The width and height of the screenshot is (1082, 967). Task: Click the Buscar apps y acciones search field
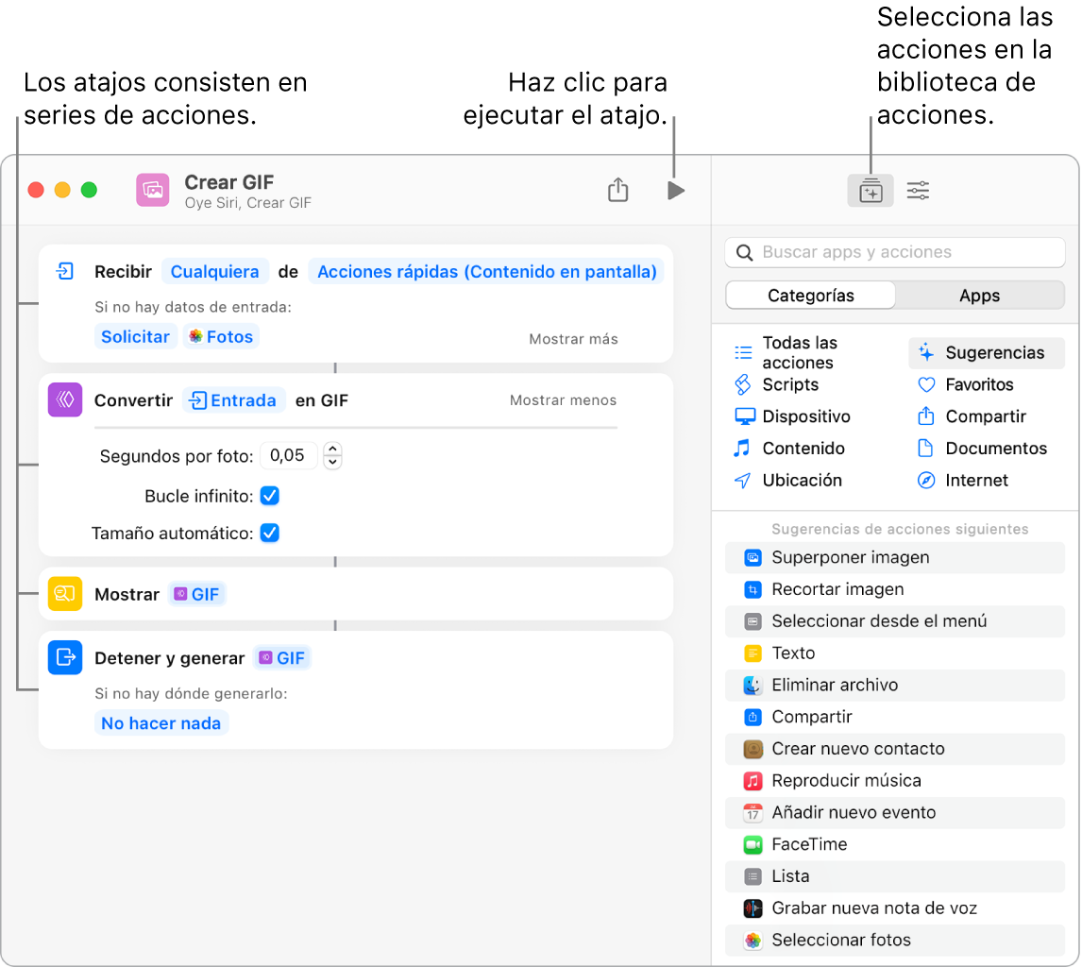[x=894, y=252]
